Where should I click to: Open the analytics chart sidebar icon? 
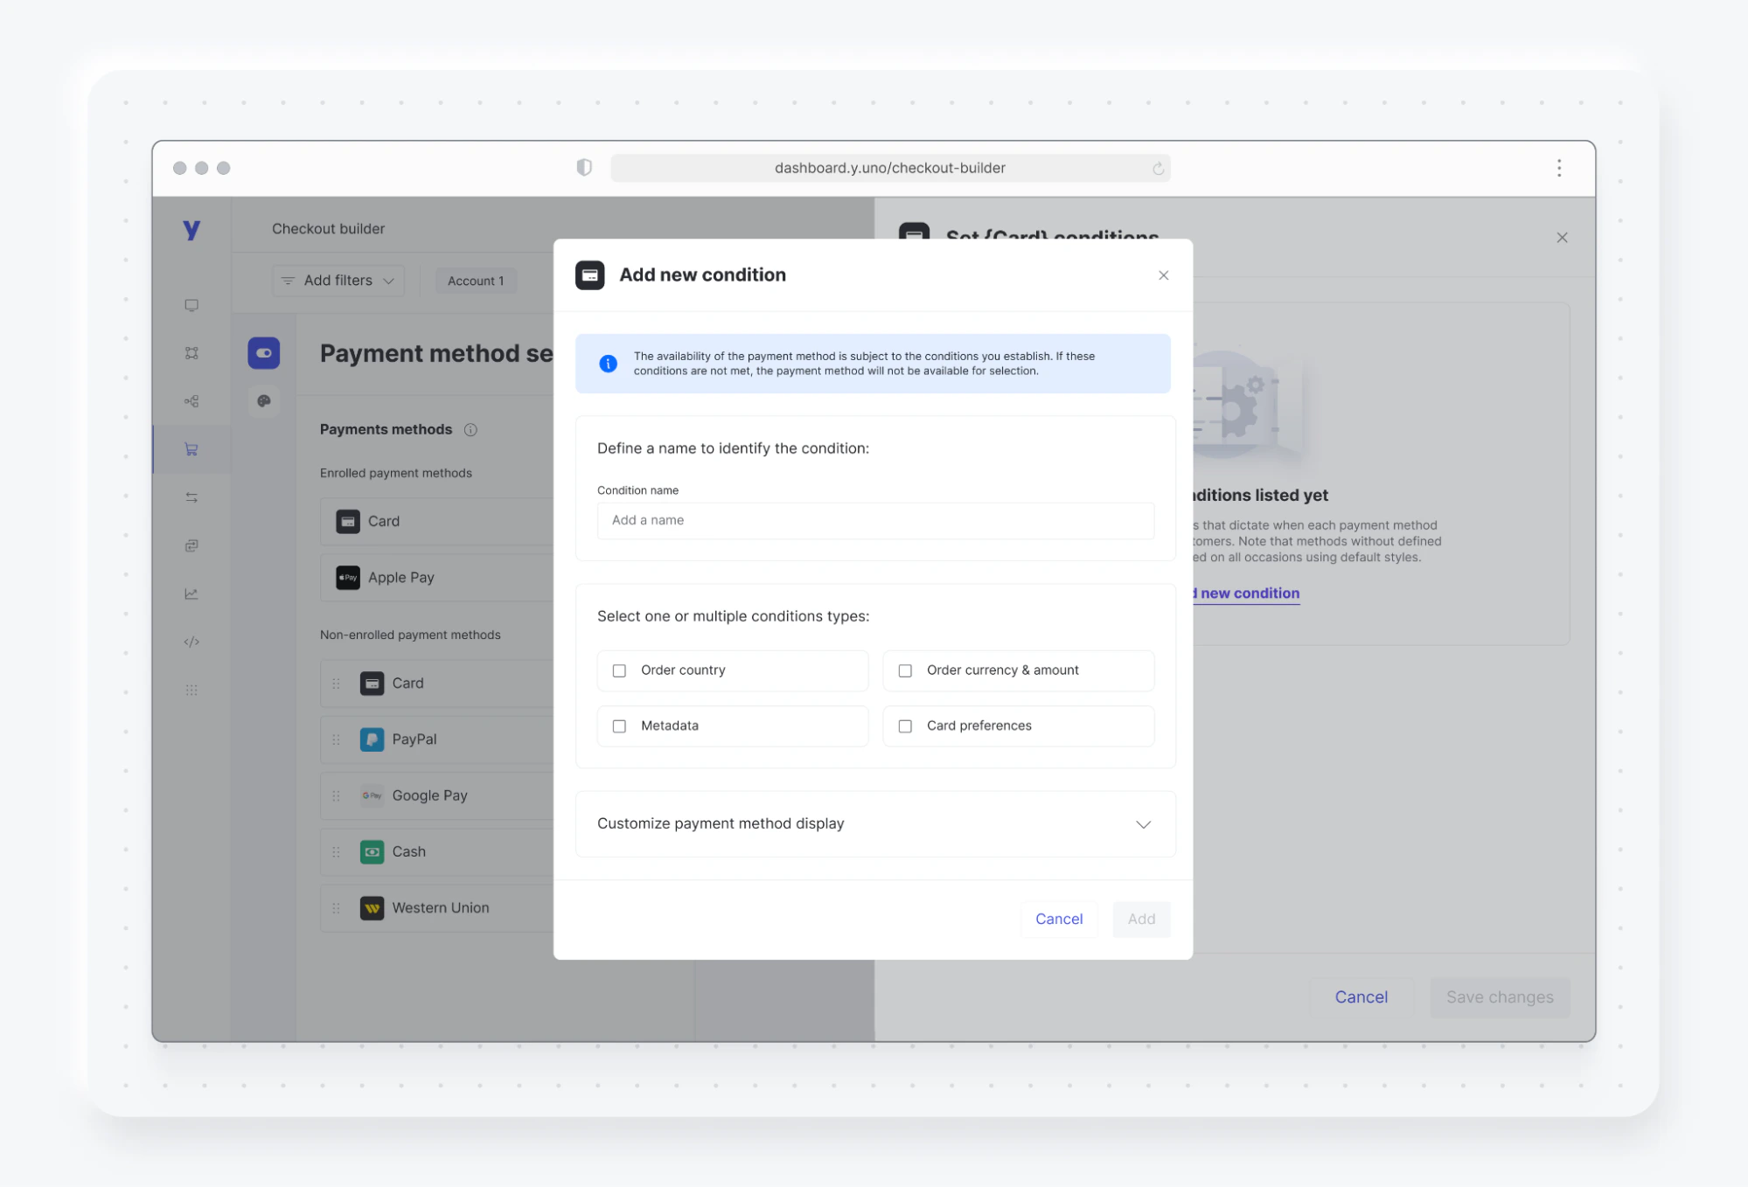[192, 593]
